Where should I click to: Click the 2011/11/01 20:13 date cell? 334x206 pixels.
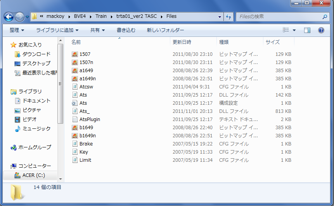(x=192, y=111)
